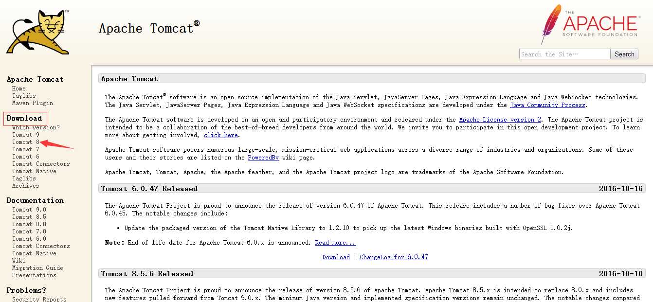653x302 pixels.
Task: Open the Tomcat 7 download page
Action: point(26,149)
